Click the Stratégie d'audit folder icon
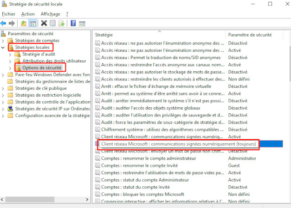 point(18,55)
